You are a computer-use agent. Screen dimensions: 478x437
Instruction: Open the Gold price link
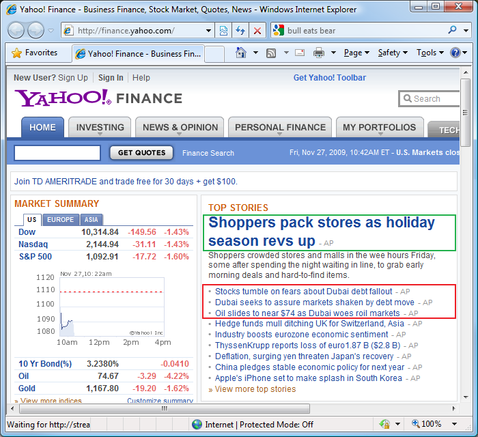coord(27,389)
